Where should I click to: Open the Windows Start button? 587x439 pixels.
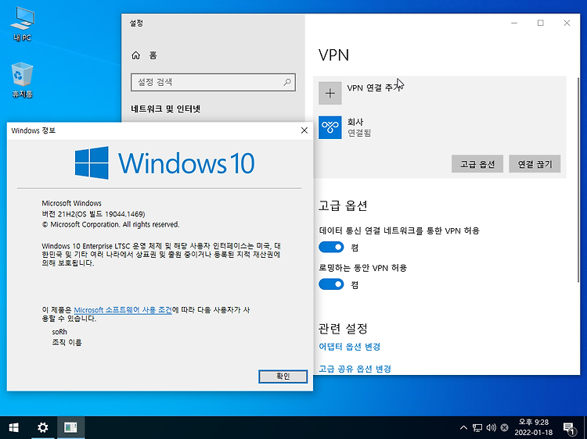(14, 427)
